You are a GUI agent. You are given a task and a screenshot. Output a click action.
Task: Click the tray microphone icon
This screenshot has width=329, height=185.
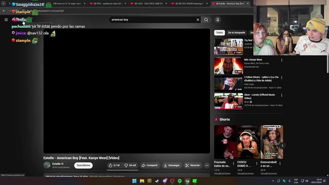click(290, 181)
